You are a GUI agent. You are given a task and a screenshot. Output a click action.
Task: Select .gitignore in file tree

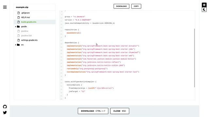[x=25, y=13]
